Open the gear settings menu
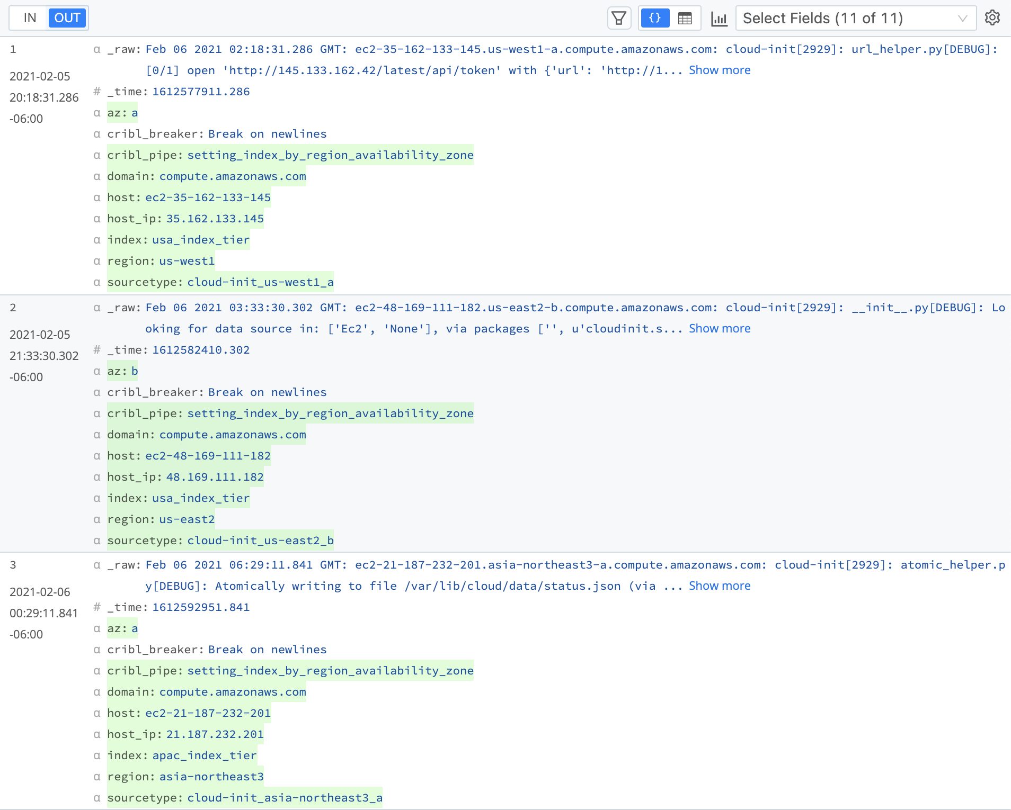This screenshot has height=810, width=1011. [x=992, y=18]
